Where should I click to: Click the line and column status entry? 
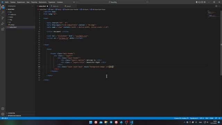click(181, 118)
